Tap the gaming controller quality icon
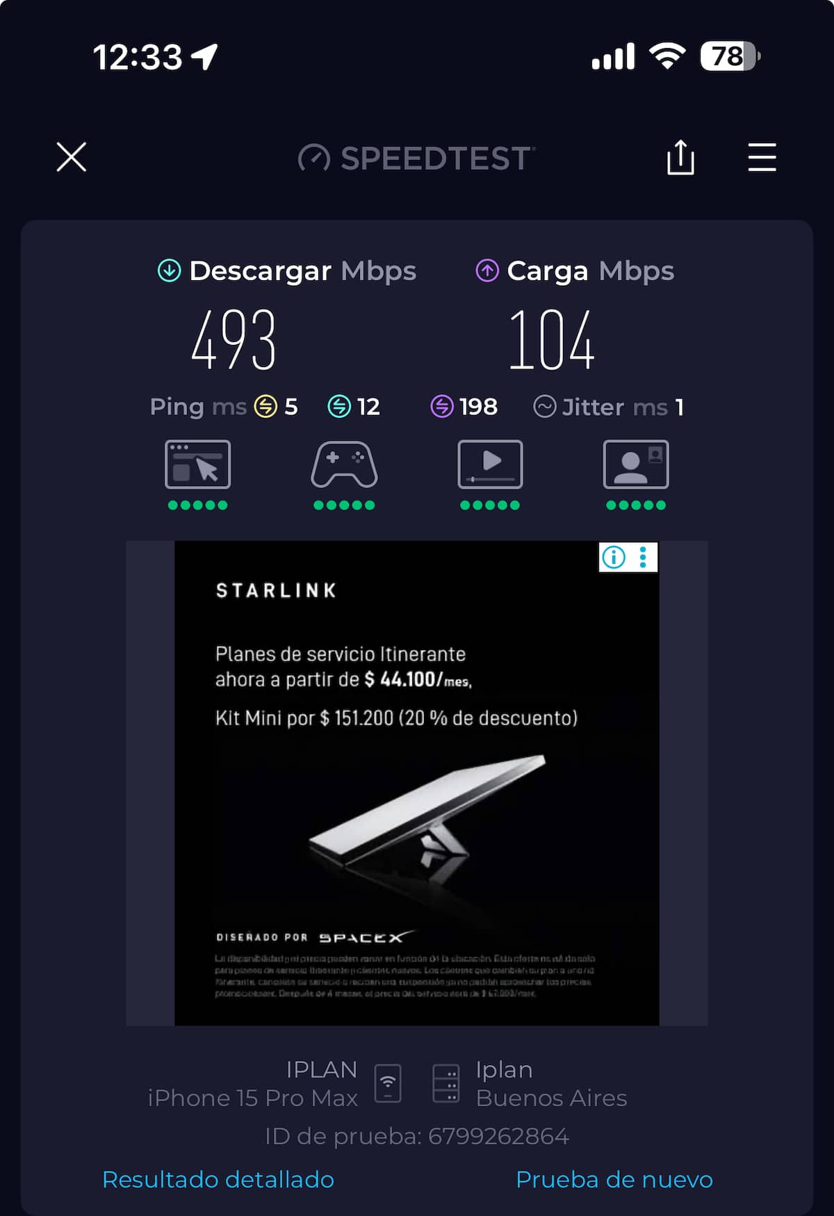Viewport: 834px width, 1216px height. click(x=344, y=464)
